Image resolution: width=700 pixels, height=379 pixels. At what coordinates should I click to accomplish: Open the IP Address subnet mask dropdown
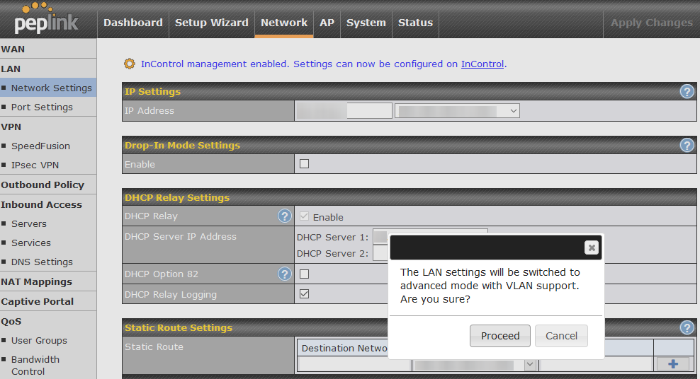pyautogui.click(x=458, y=111)
